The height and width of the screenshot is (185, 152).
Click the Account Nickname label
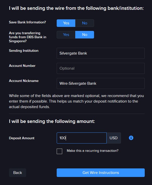[24, 81]
